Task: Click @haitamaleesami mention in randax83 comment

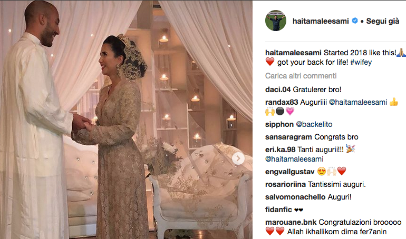Action: tap(358, 102)
